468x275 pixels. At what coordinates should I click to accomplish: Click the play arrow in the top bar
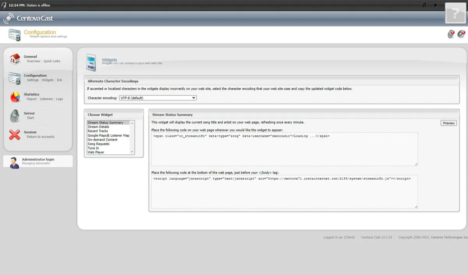[x=436, y=5]
